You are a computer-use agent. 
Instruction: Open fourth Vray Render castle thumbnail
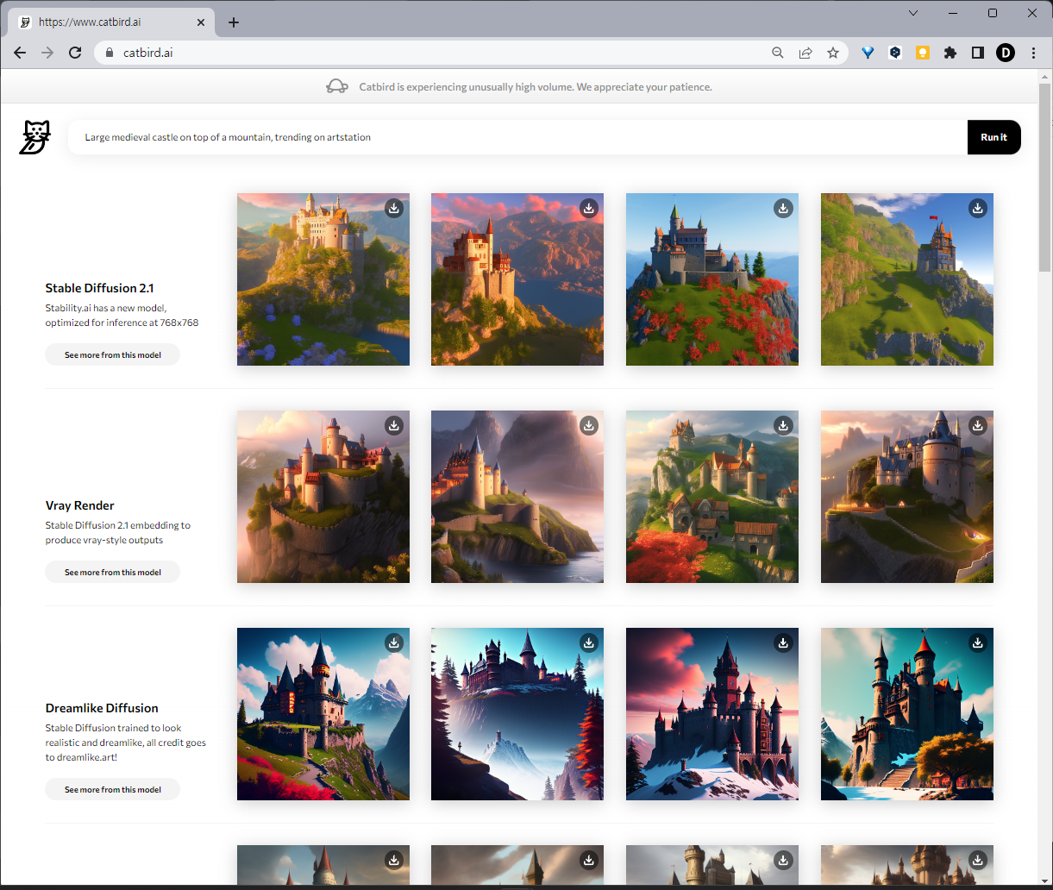[x=907, y=497]
